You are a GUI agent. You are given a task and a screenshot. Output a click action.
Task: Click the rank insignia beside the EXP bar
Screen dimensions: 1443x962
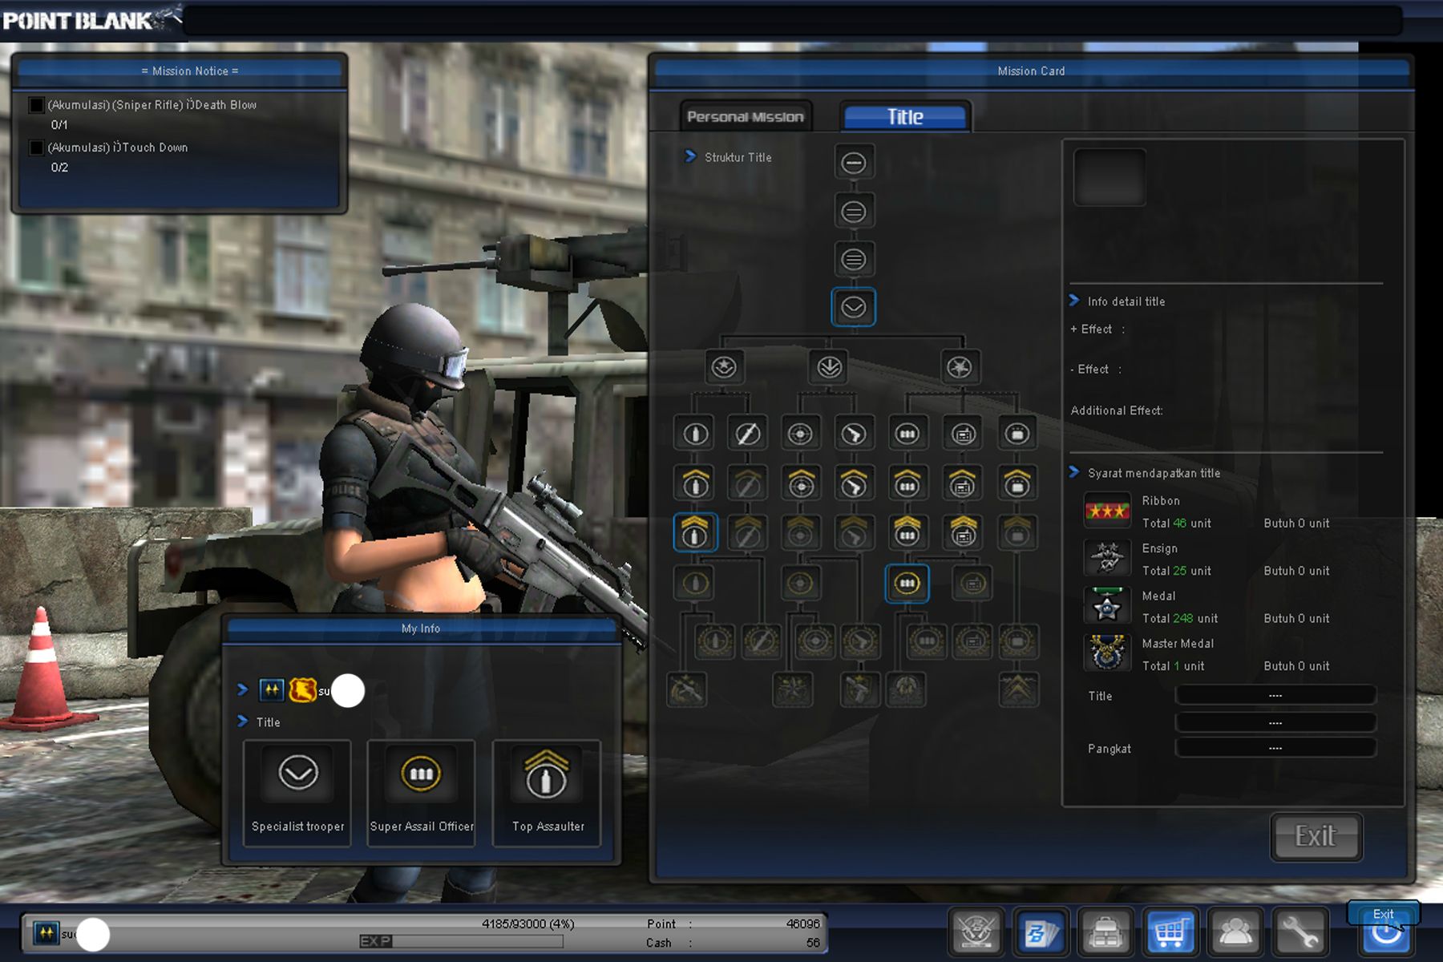(46, 933)
